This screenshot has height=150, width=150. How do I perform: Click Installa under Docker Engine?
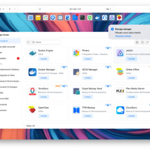tap(44, 59)
